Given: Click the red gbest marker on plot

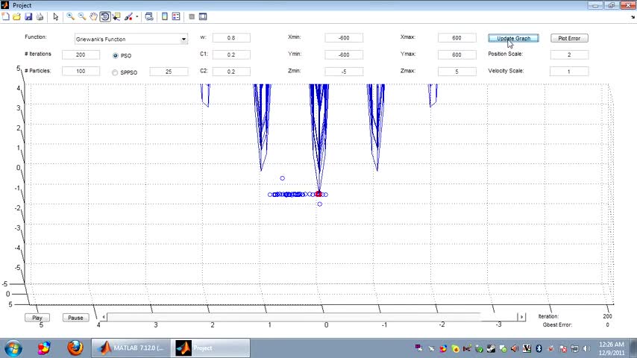Looking at the screenshot, I should (x=318, y=194).
